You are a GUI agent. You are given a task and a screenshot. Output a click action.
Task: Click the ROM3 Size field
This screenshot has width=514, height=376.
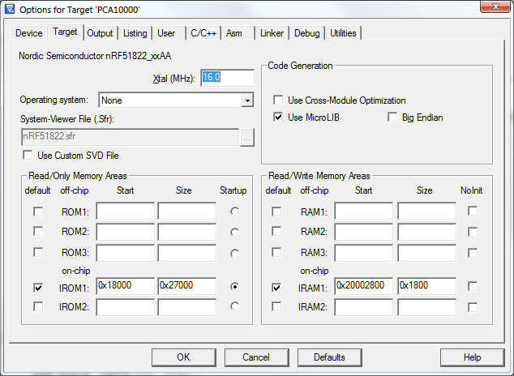(186, 253)
